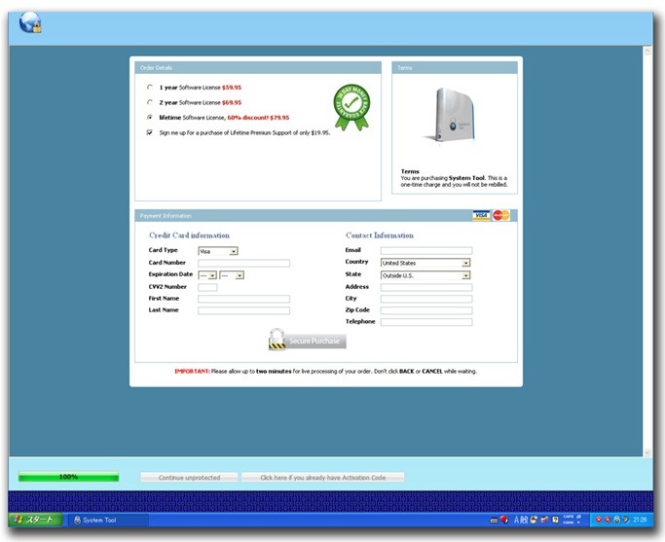The image size is (665, 542).
Task: Click the IME tools toolbox icon
Action: click(544, 520)
